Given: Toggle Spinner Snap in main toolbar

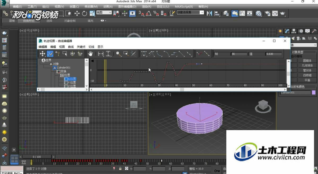Looking at the screenshot, I should (164, 13).
